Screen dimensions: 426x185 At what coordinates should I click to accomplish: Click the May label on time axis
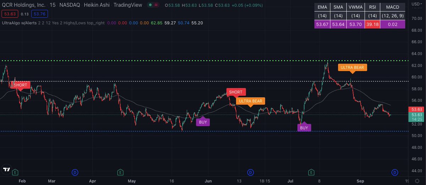pos(132,181)
